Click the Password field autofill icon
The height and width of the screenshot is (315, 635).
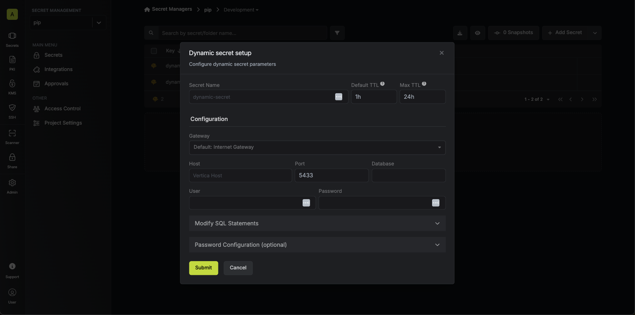(x=436, y=203)
